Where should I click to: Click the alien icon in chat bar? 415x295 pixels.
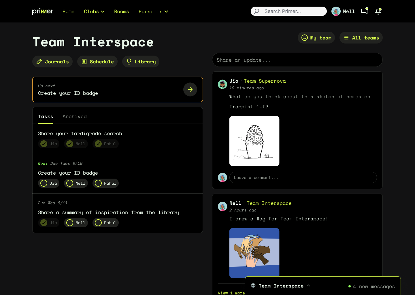(x=253, y=285)
